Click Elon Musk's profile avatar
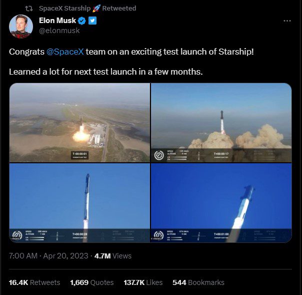 click(x=21, y=26)
